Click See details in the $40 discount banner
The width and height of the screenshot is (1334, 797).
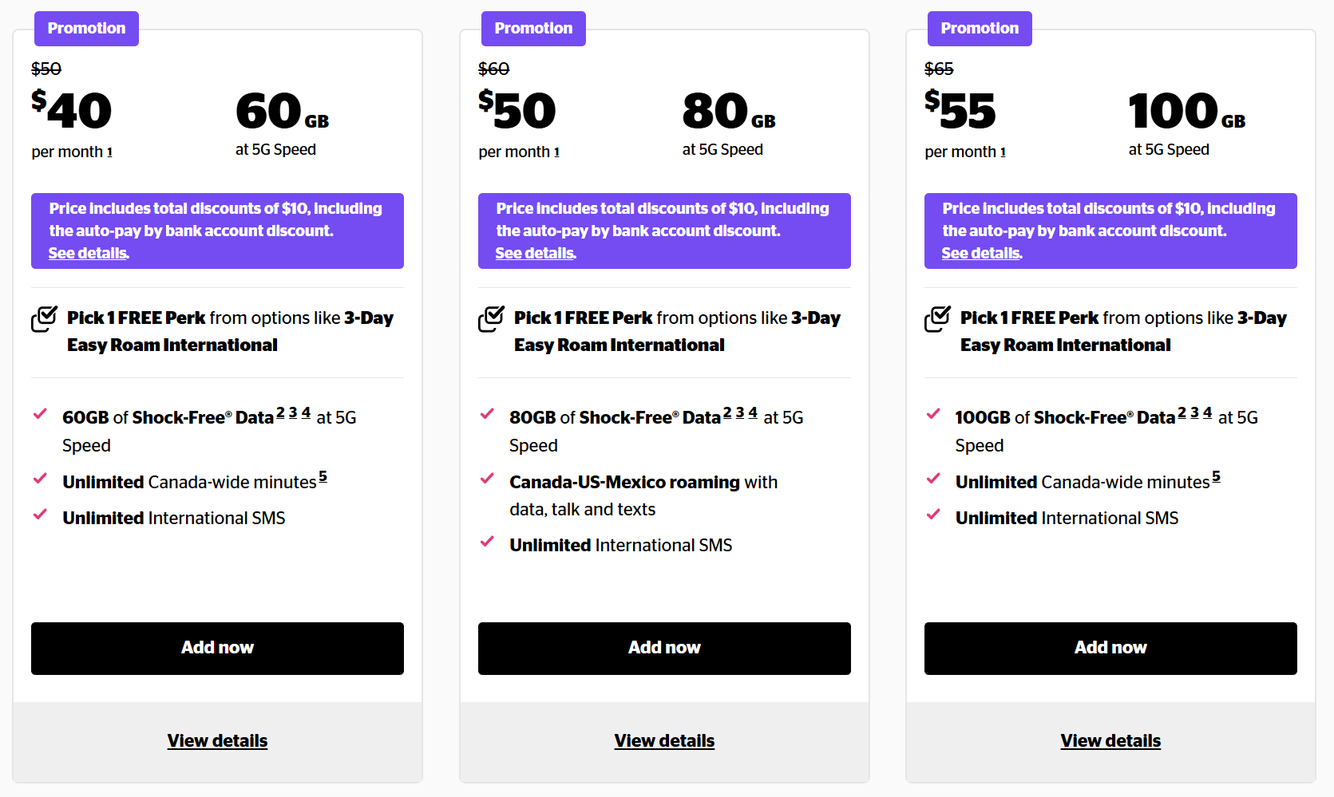[x=89, y=254]
